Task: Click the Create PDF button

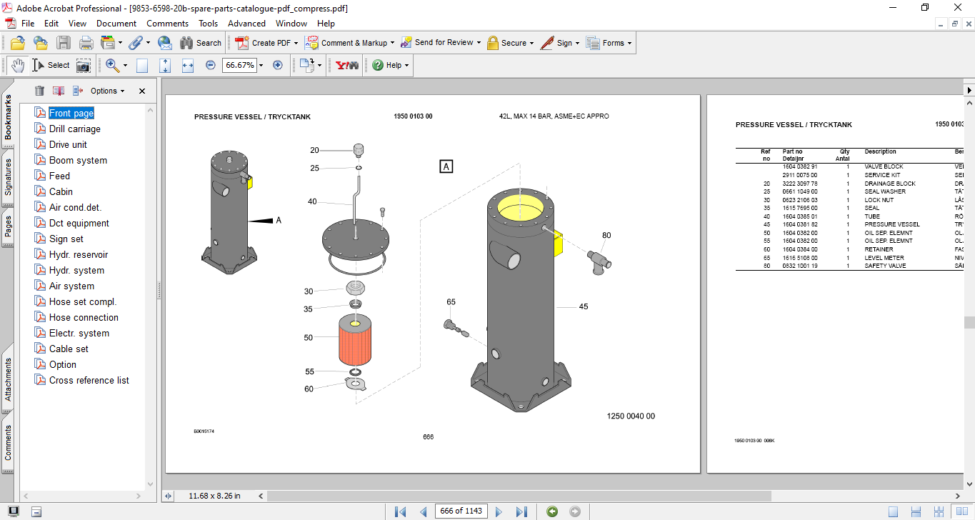Action: 266,43
